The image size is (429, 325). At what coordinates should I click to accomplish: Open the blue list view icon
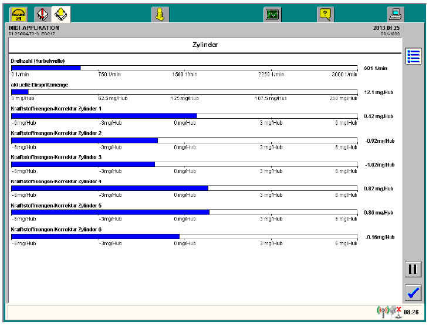click(413, 56)
